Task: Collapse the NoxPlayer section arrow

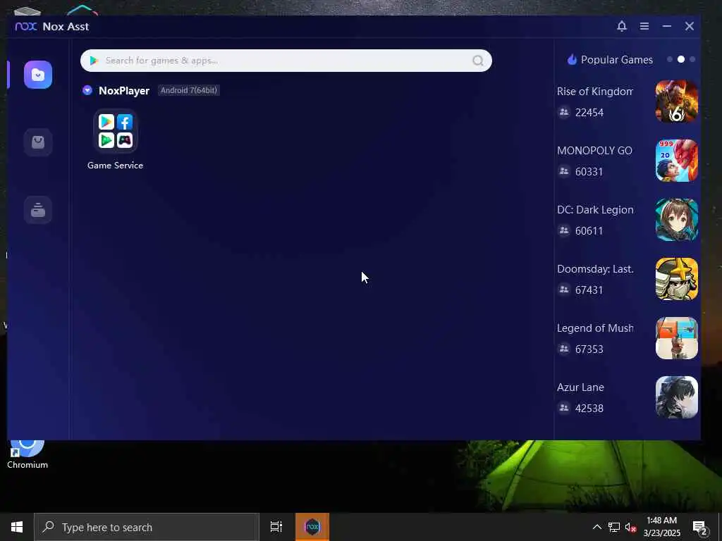Action: pyautogui.click(x=87, y=91)
